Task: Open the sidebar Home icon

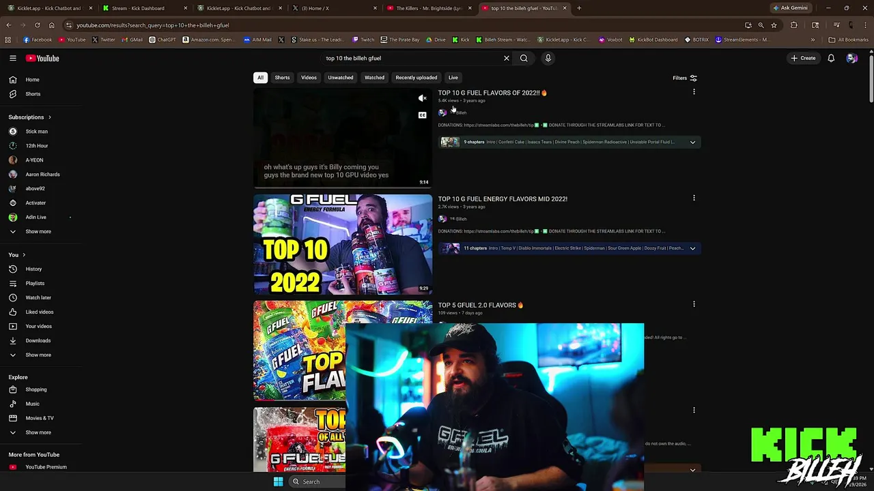Action: click(x=13, y=80)
